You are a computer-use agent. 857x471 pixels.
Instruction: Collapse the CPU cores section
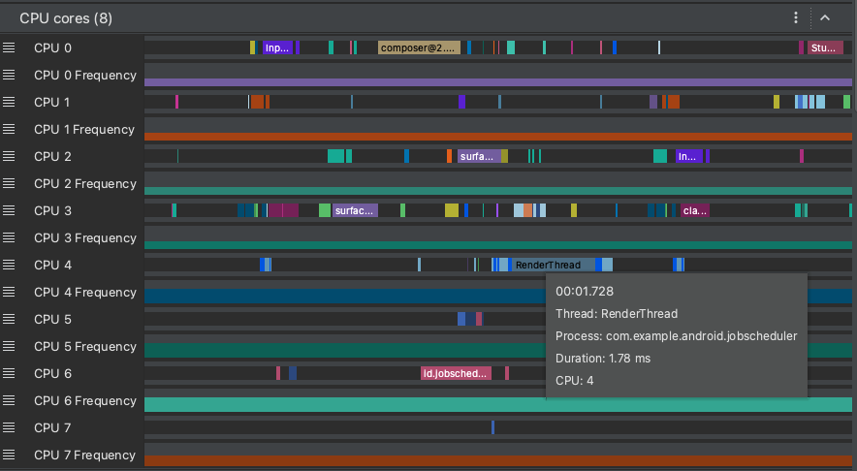click(x=825, y=17)
